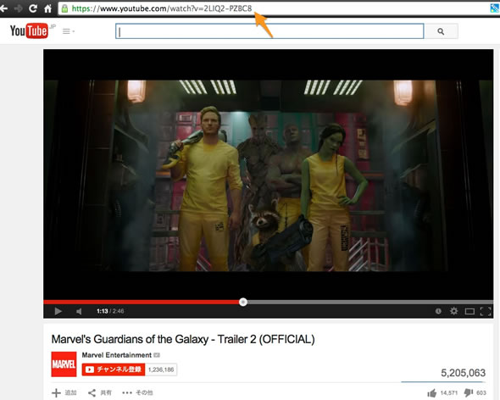The image size is (500, 400).
Task: Open the 追加 add-to tab
Action: [x=64, y=392]
